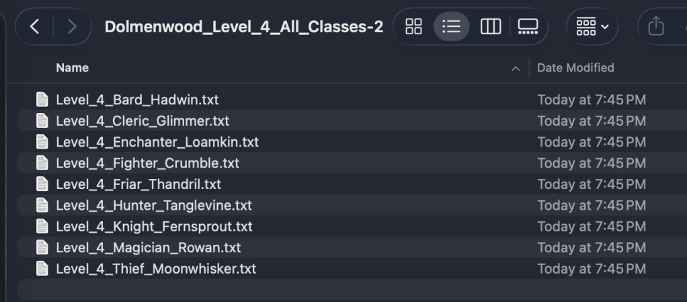The height and width of the screenshot is (302, 687).
Task: Click the Level_4_Bard_Hadwin.txt file icon
Action: point(42,100)
